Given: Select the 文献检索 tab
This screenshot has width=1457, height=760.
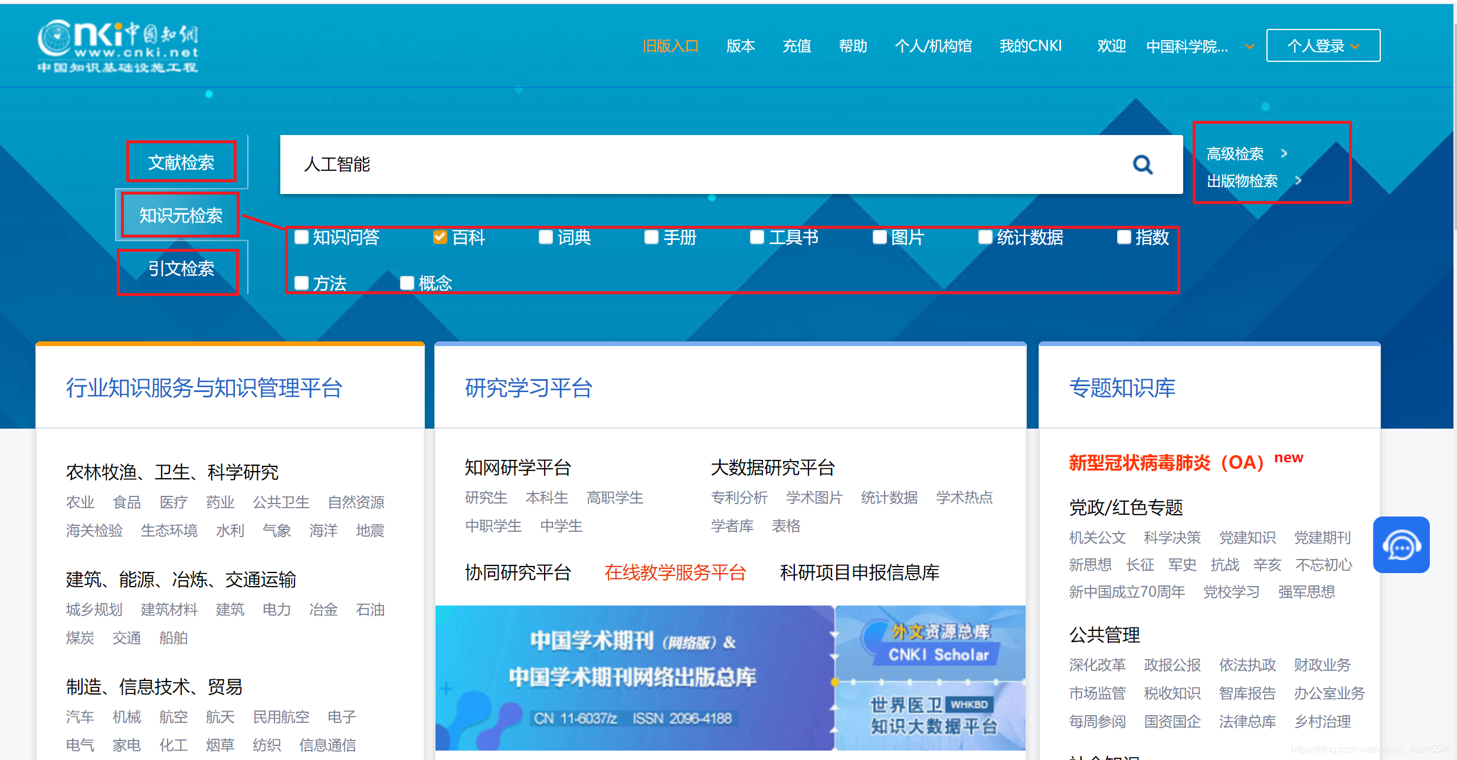Looking at the screenshot, I should click(181, 162).
